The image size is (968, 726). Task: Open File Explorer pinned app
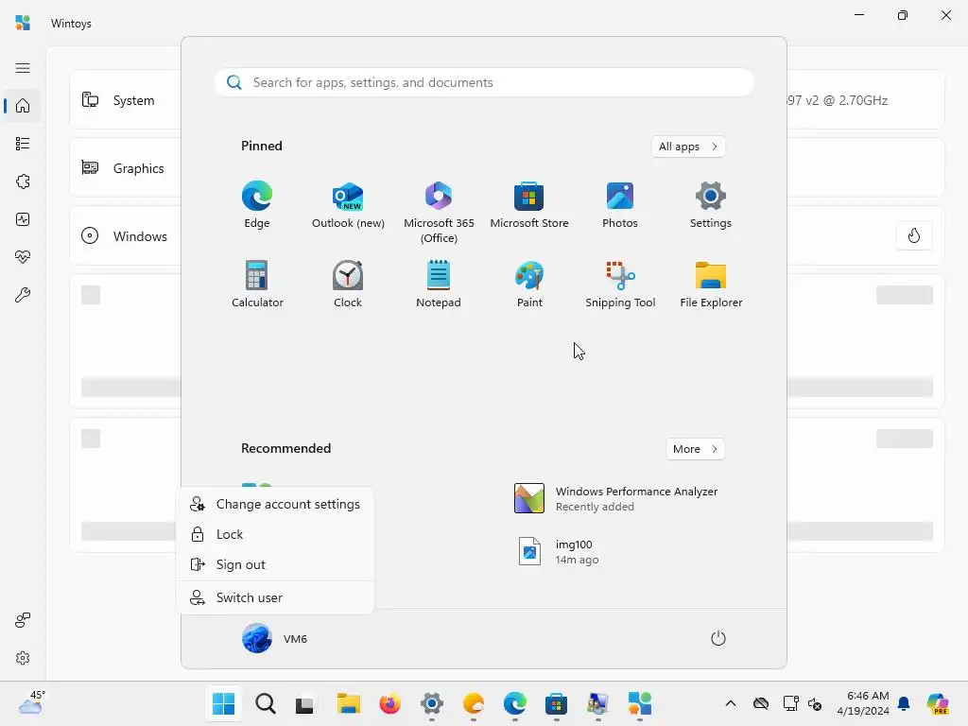[711, 285]
